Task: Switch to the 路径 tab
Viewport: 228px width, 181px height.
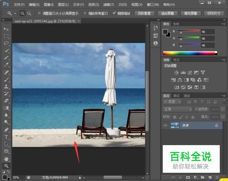Action: (x=176, y=96)
